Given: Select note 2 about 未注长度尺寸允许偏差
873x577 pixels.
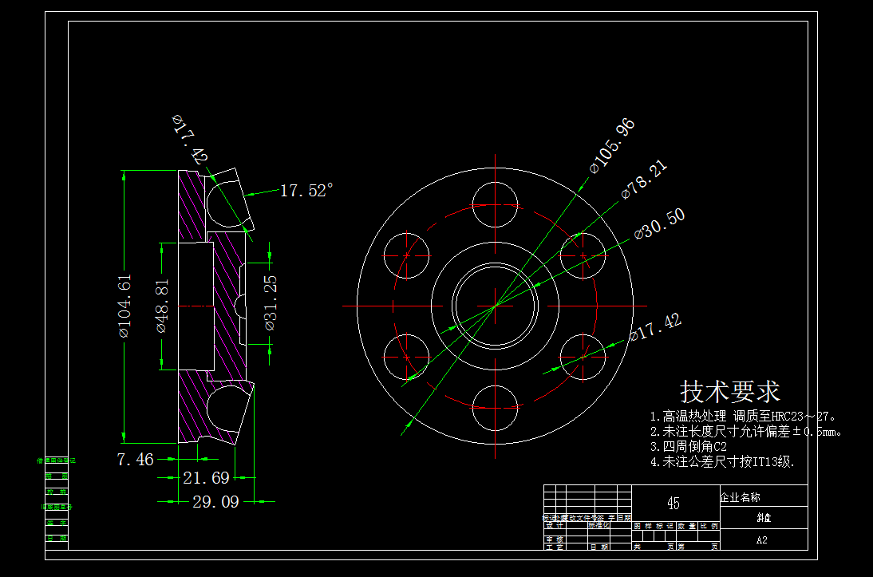Looking at the screenshot, I should click(747, 431).
